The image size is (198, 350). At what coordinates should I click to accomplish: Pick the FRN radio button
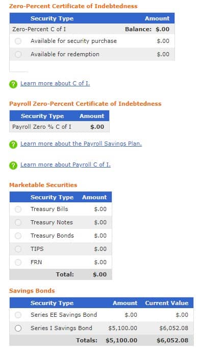pos(18,262)
